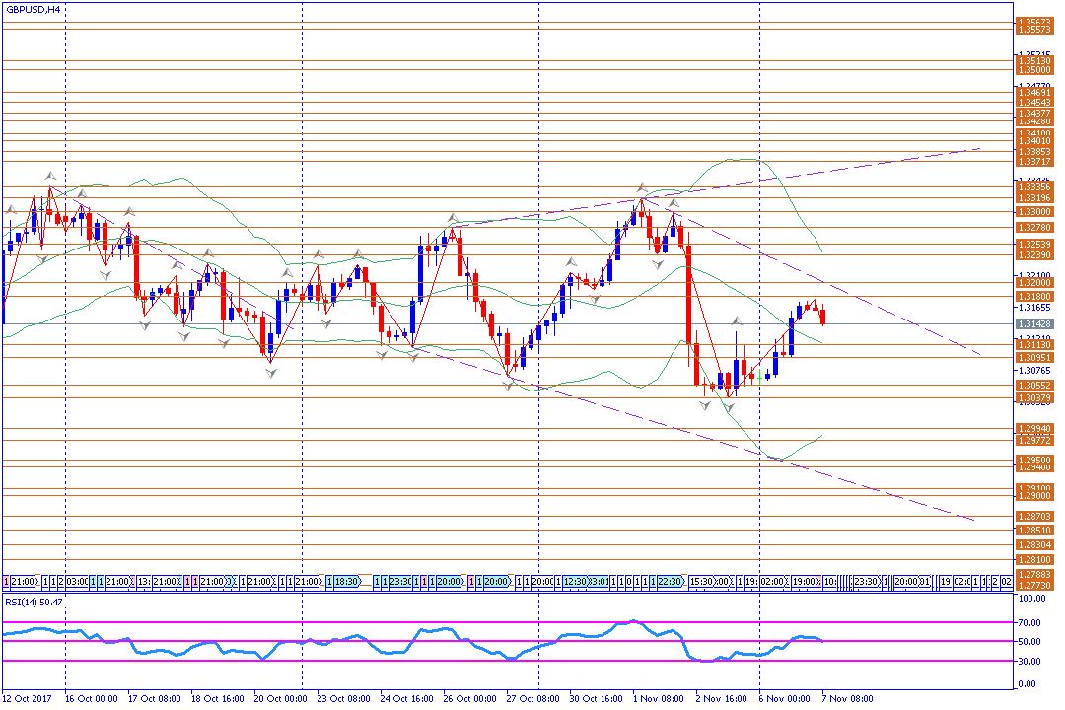This screenshot has height=710, width=1065.
Task: Select the 1.35000 price level label
Action: coord(1034,70)
